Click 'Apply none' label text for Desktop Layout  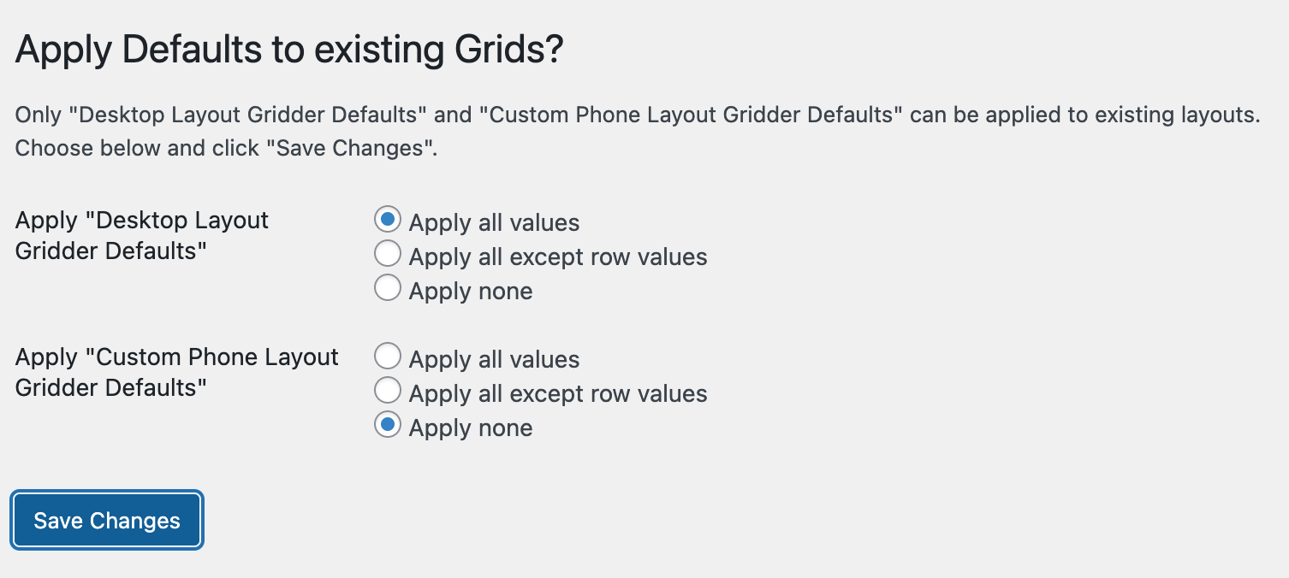click(x=471, y=292)
